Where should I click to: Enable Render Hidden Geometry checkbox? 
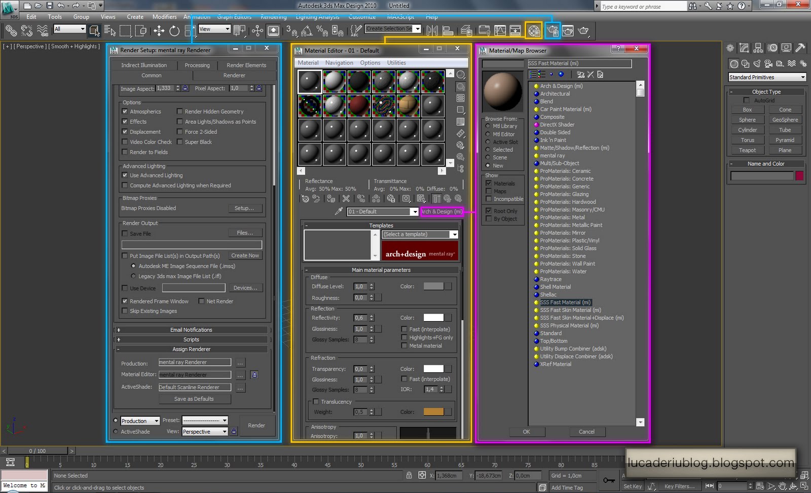(179, 111)
